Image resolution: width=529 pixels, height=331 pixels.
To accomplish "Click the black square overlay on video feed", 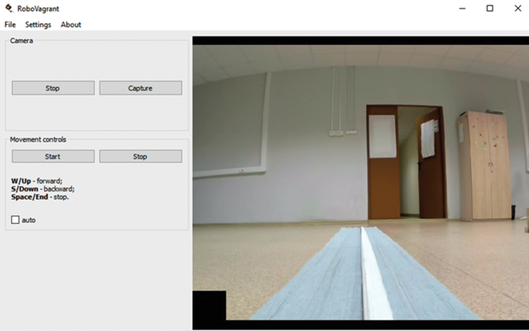I will point(209,305).
